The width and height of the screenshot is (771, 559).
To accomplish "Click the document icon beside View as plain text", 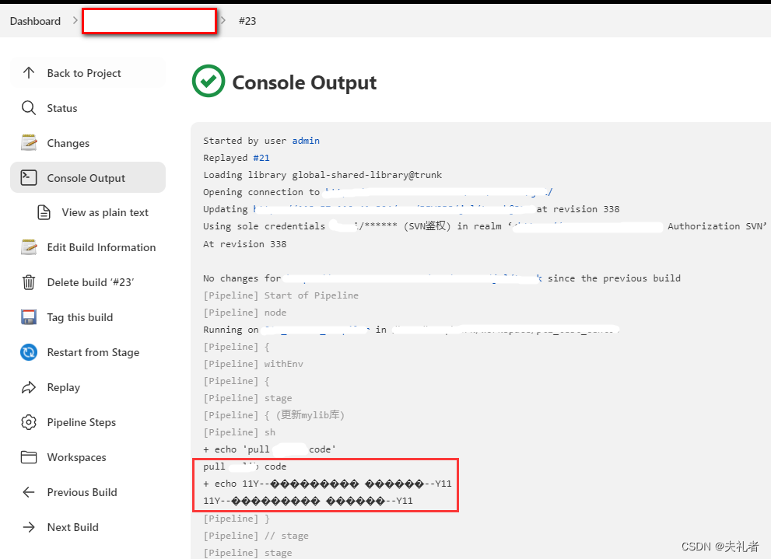I will (x=44, y=213).
